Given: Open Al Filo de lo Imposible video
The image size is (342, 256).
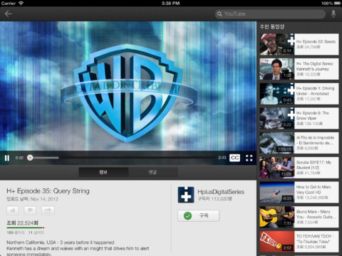Looking at the screenshot, I should tap(299, 143).
